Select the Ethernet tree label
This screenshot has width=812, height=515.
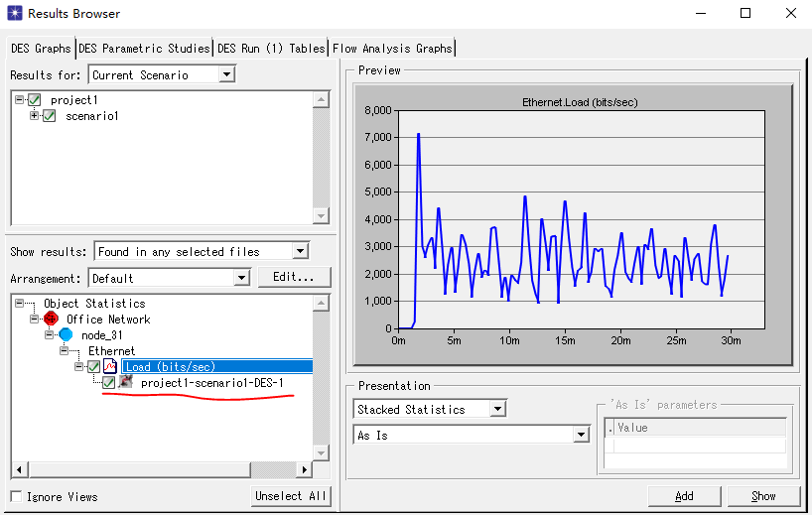click(111, 351)
